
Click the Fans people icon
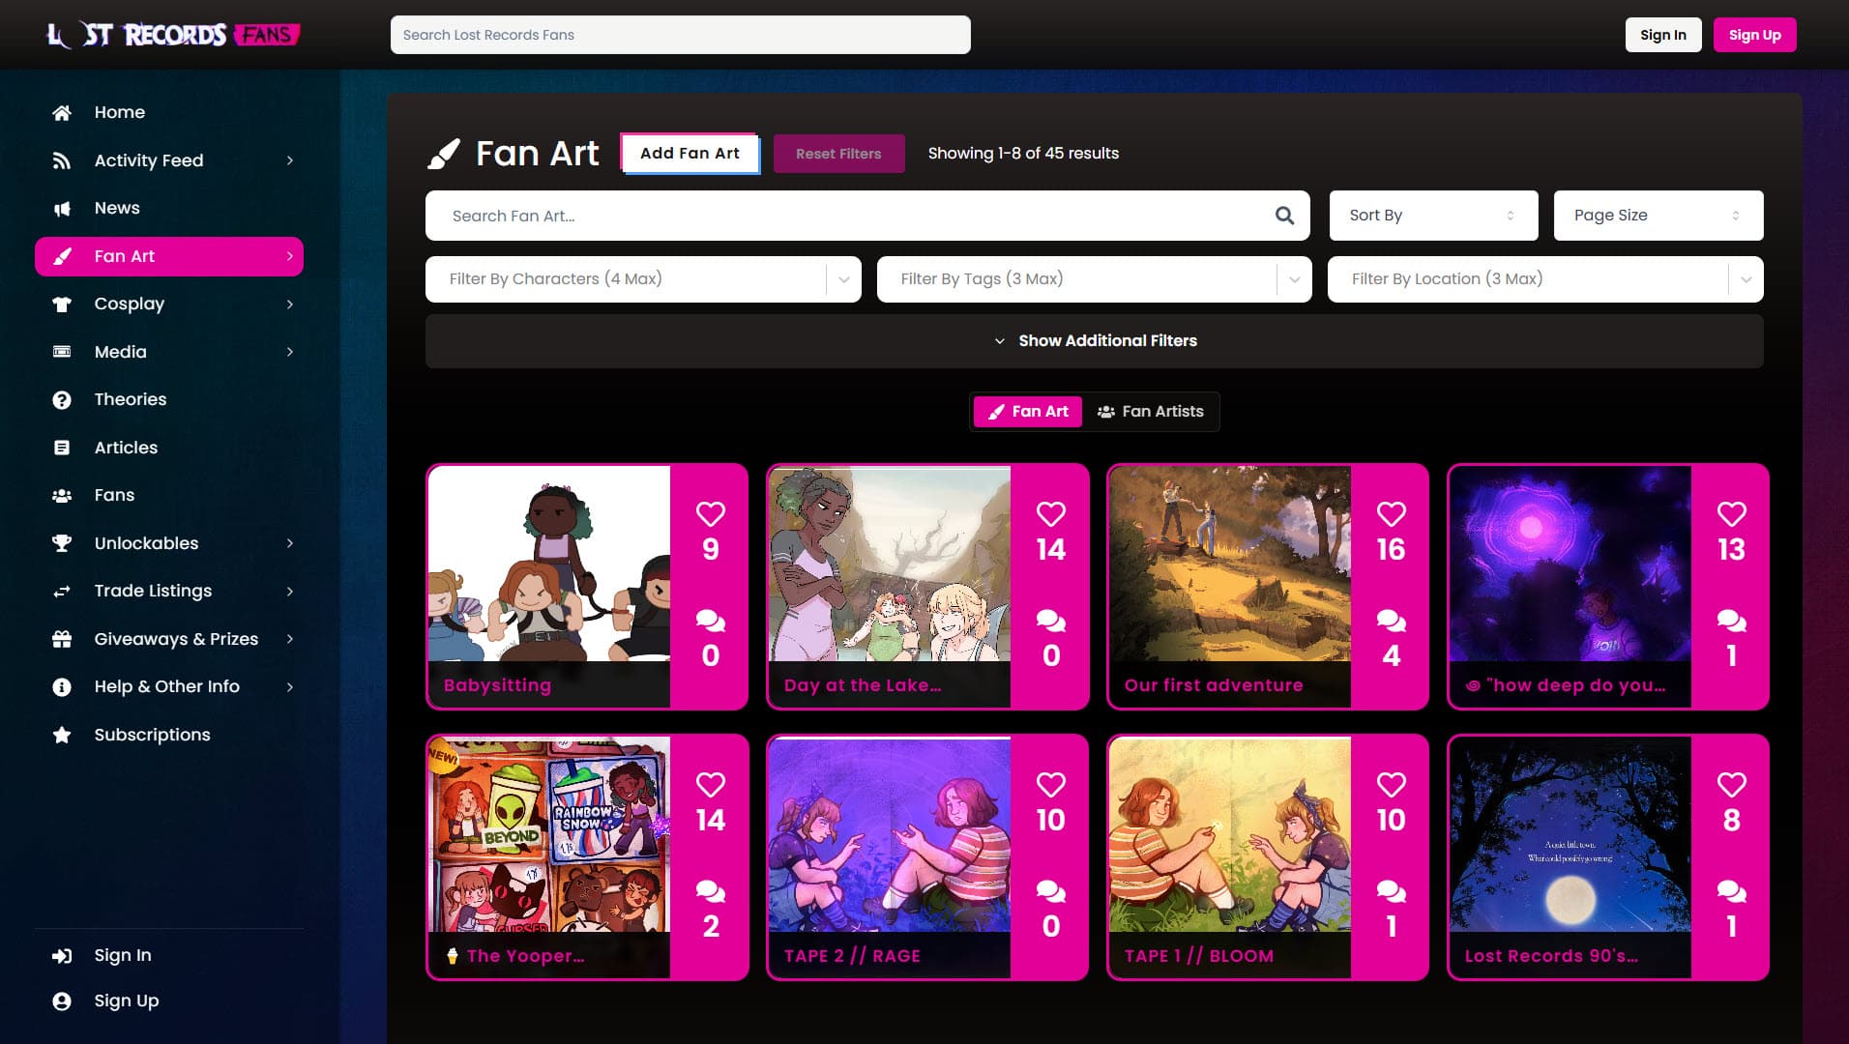(x=62, y=496)
